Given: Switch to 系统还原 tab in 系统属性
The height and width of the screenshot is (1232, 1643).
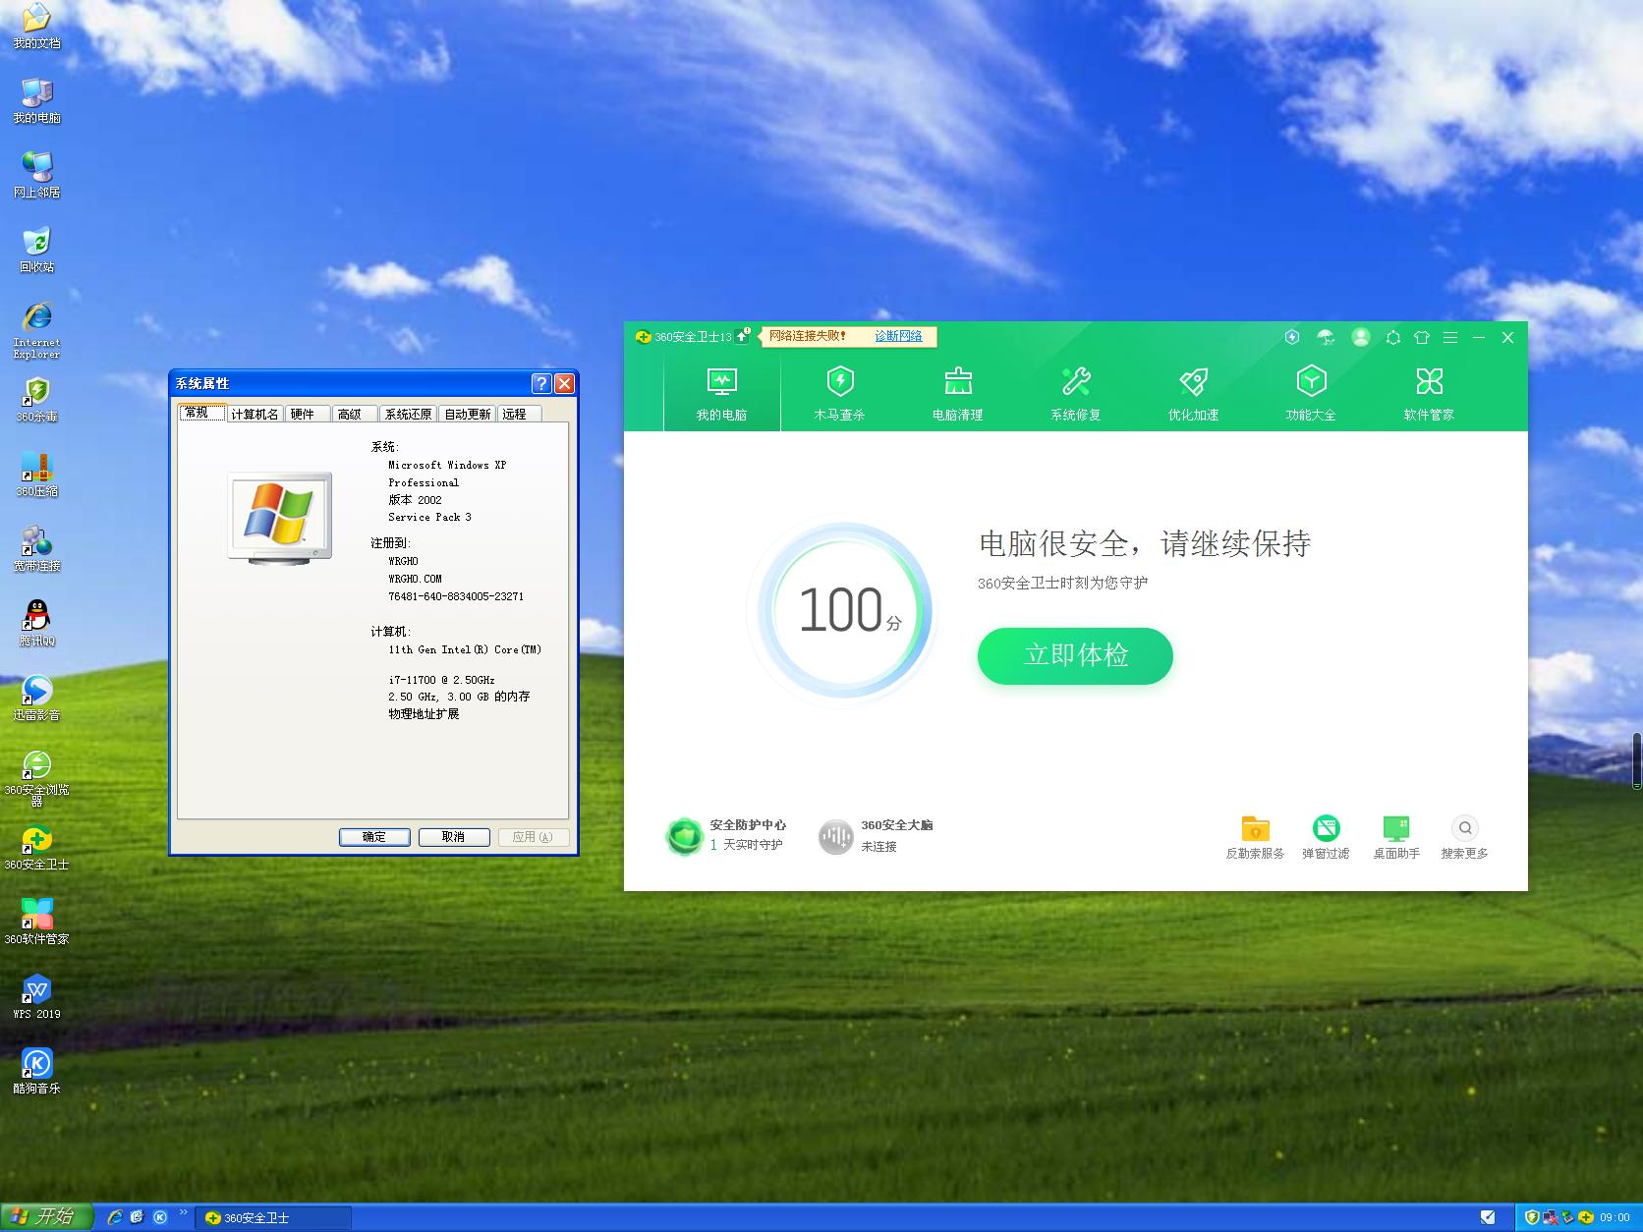Looking at the screenshot, I should [x=409, y=414].
